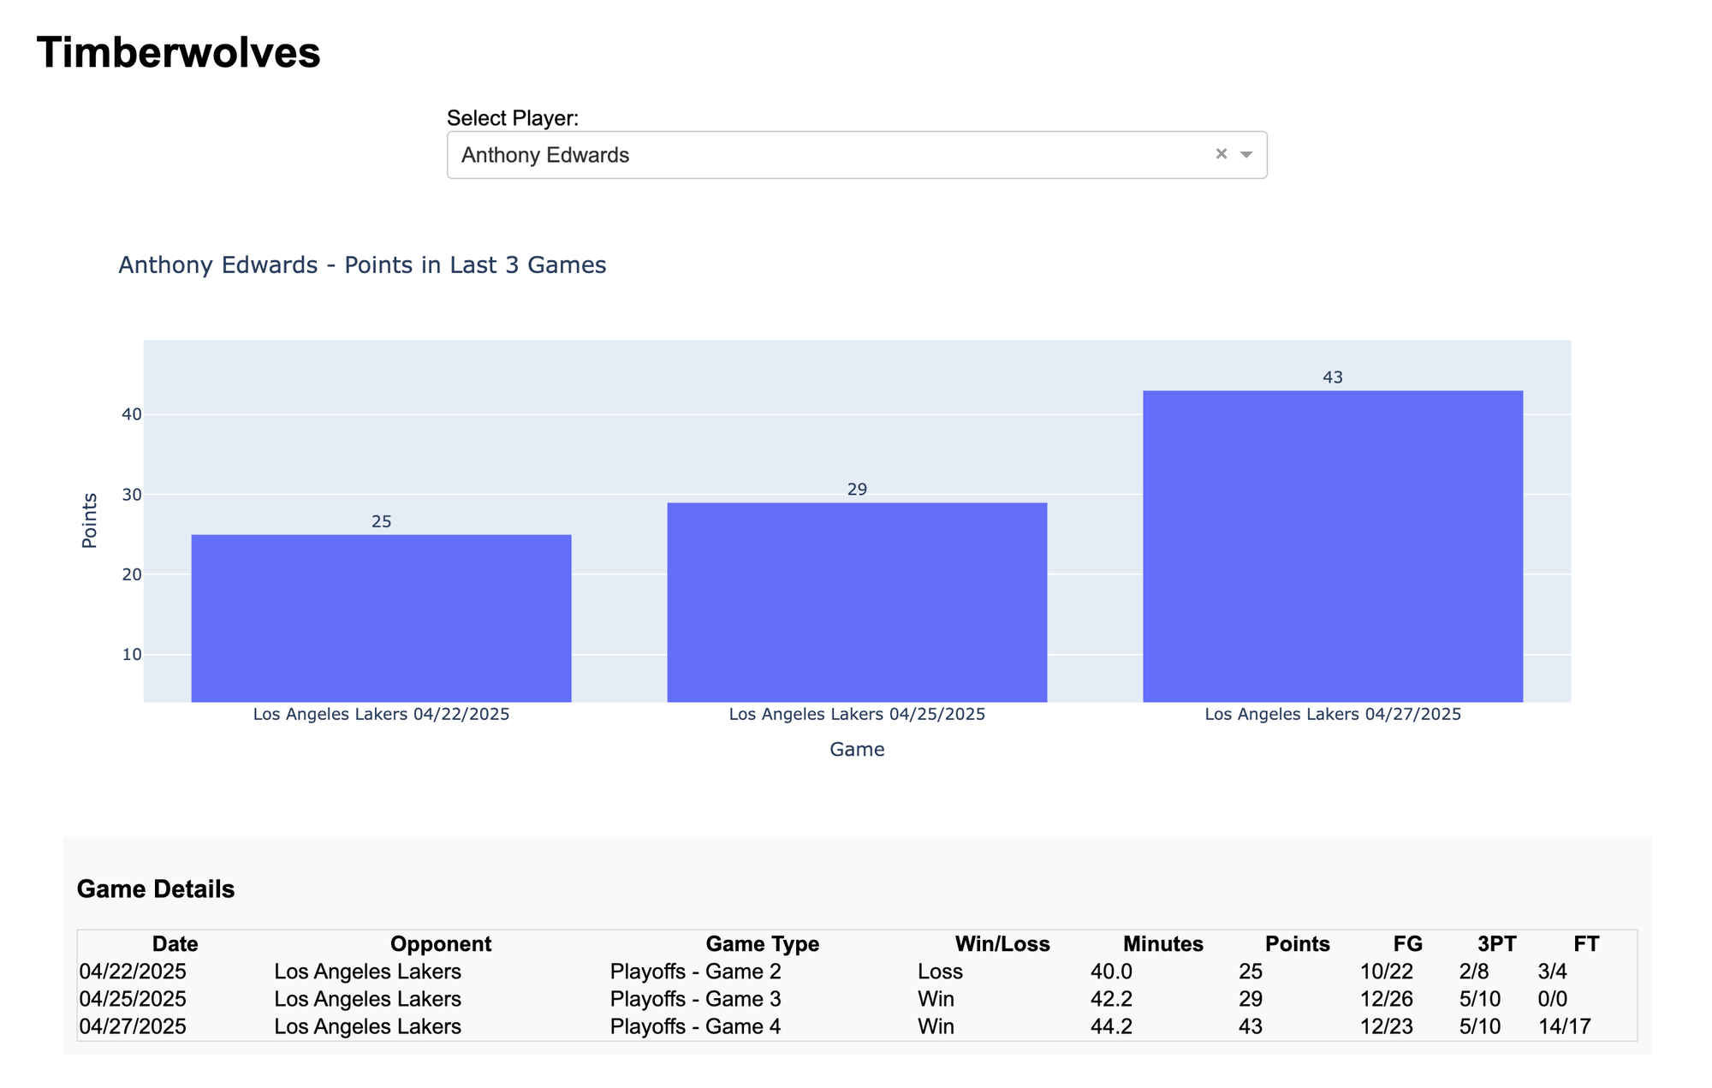Click the Opponent column header
This screenshot has height=1088, width=1712.
pyautogui.click(x=441, y=944)
